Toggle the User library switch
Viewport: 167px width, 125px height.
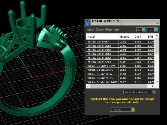tap(152, 30)
